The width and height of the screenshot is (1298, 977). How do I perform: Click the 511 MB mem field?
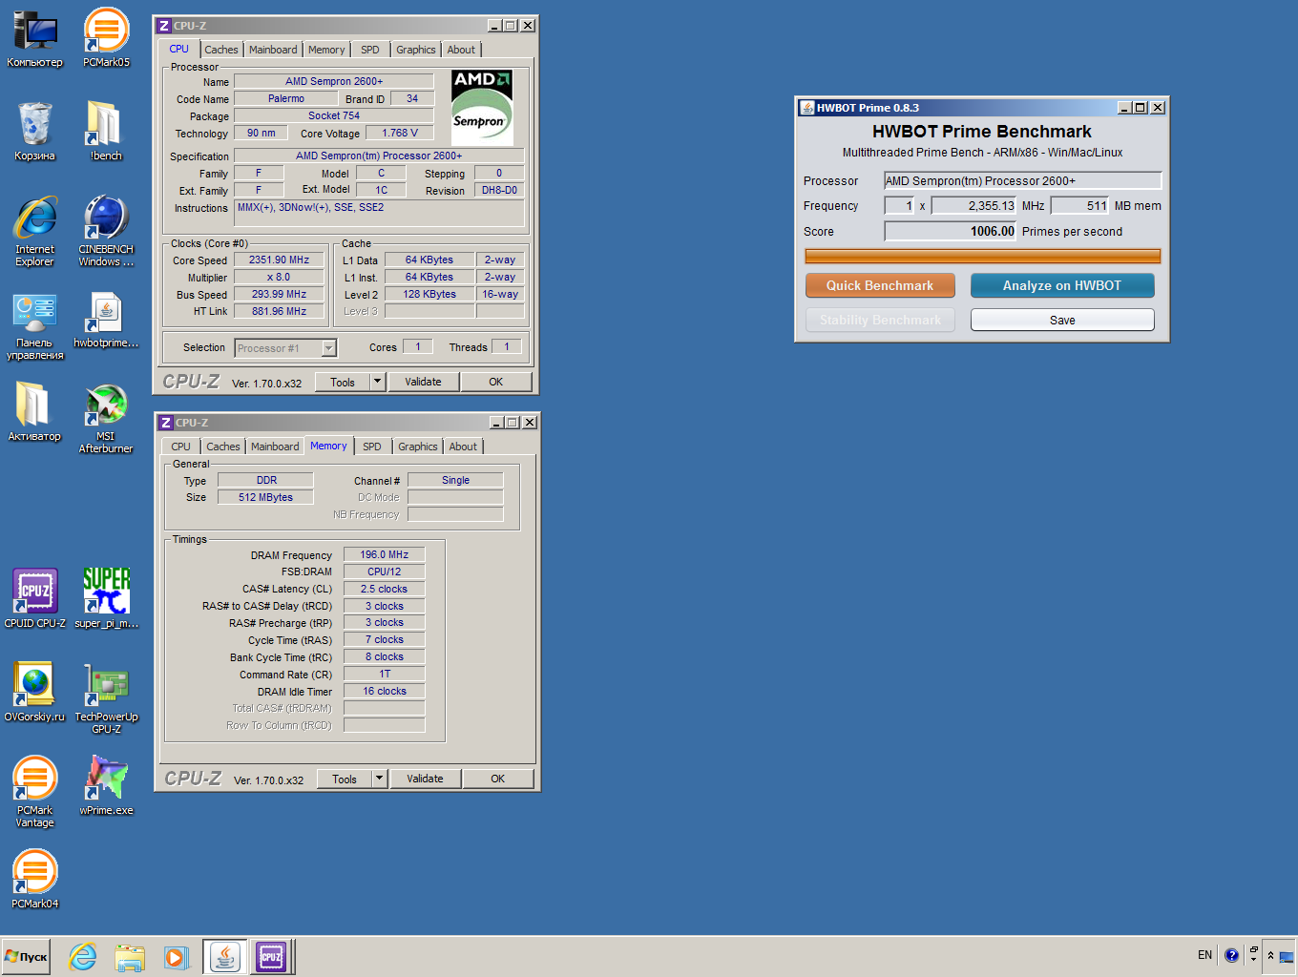pos(1080,205)
